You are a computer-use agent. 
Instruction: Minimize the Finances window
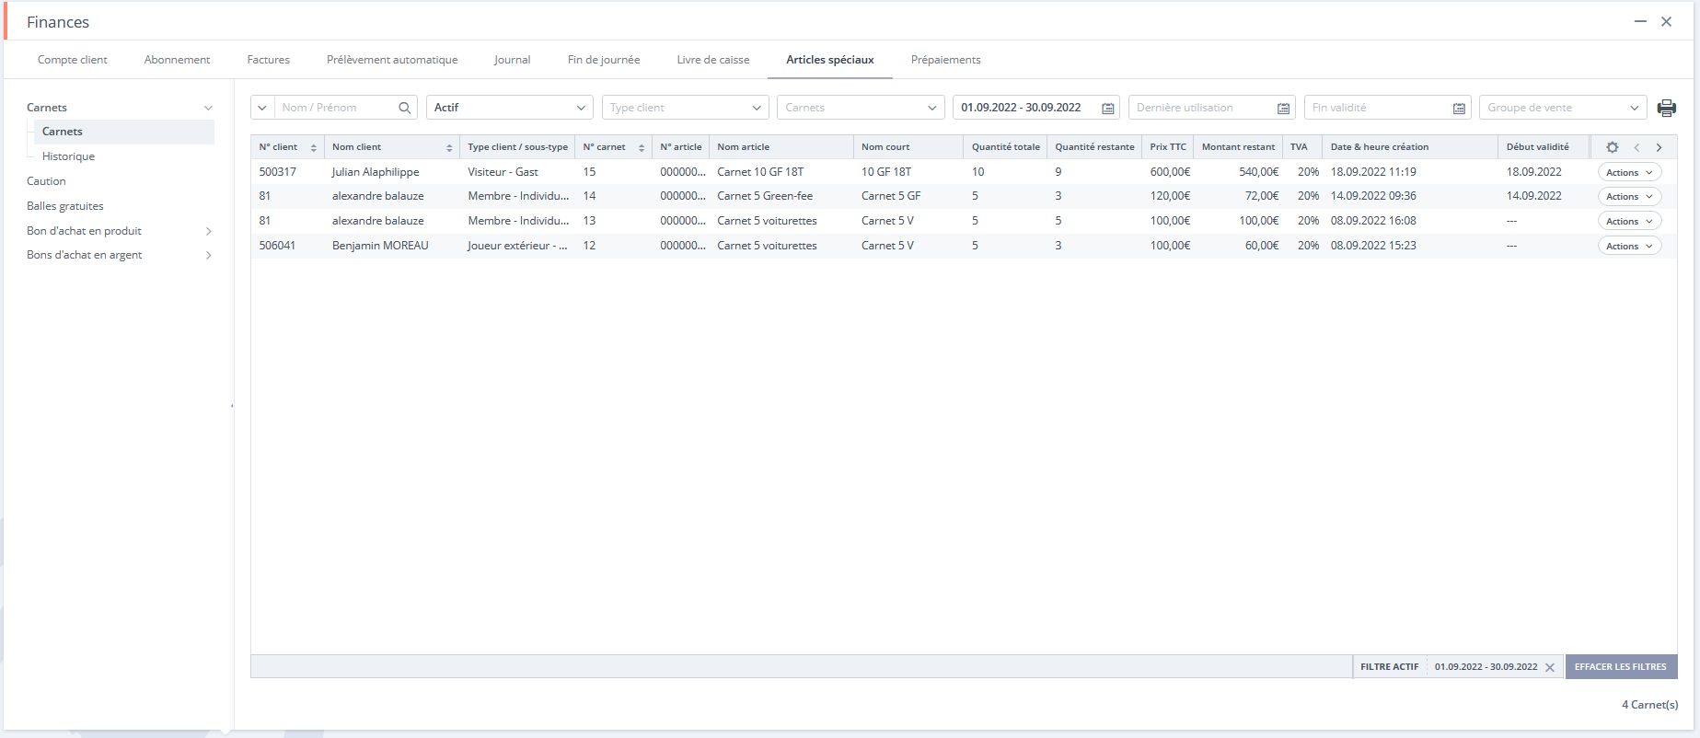(x=1640, y=21)
